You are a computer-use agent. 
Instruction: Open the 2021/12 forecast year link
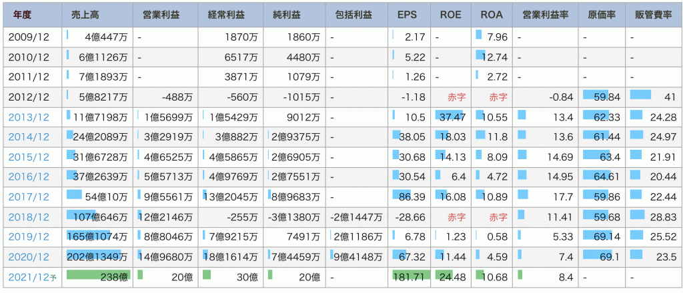30,278
